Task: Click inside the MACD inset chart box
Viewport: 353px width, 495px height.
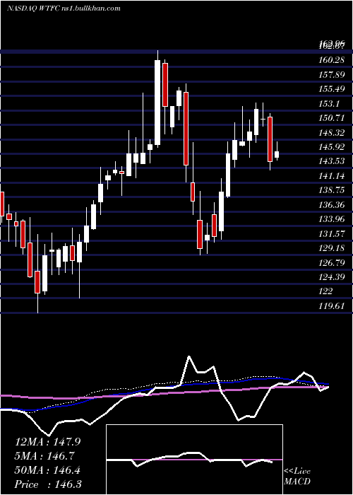Action: click(194, 460)
